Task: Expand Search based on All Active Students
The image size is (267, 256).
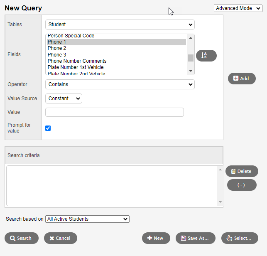Action: point(87,219)
